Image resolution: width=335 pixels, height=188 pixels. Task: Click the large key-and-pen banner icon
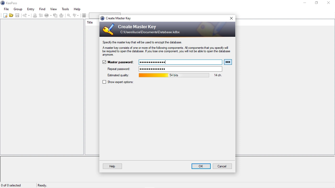[108, 29]
